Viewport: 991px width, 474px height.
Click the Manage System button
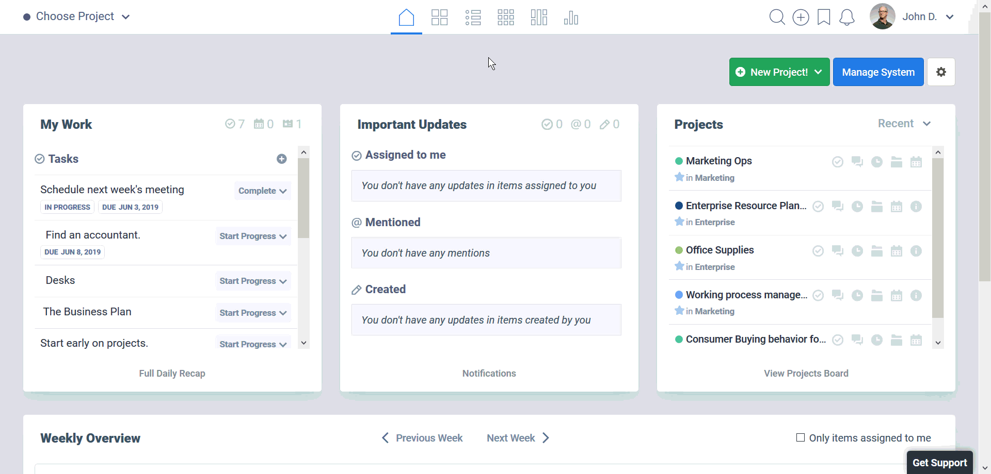(x=878, y=72)
